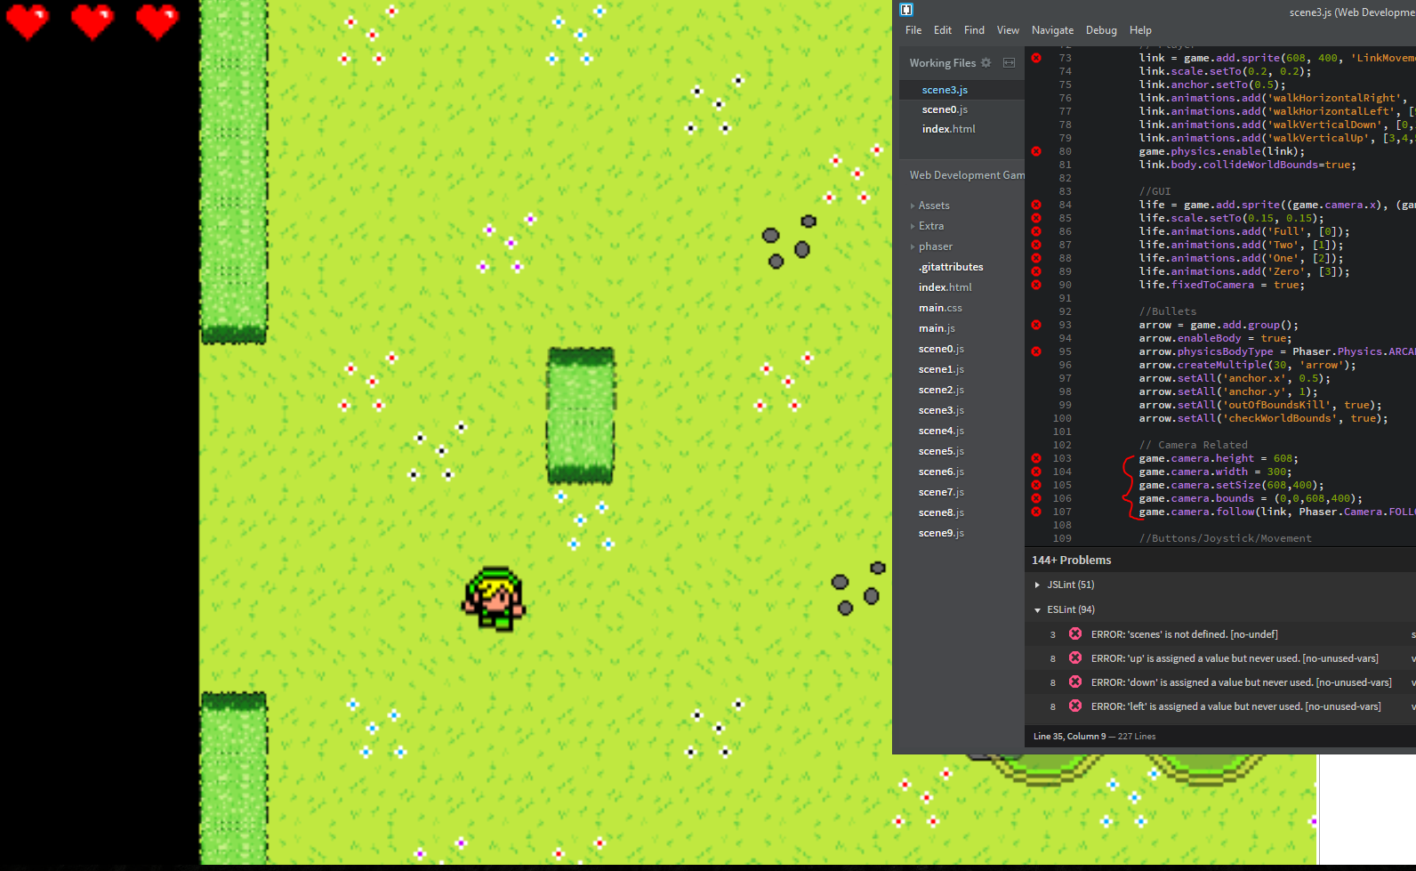Open the Debug menu
The height and width of the screenshot is (871, 1416).
1101,30
